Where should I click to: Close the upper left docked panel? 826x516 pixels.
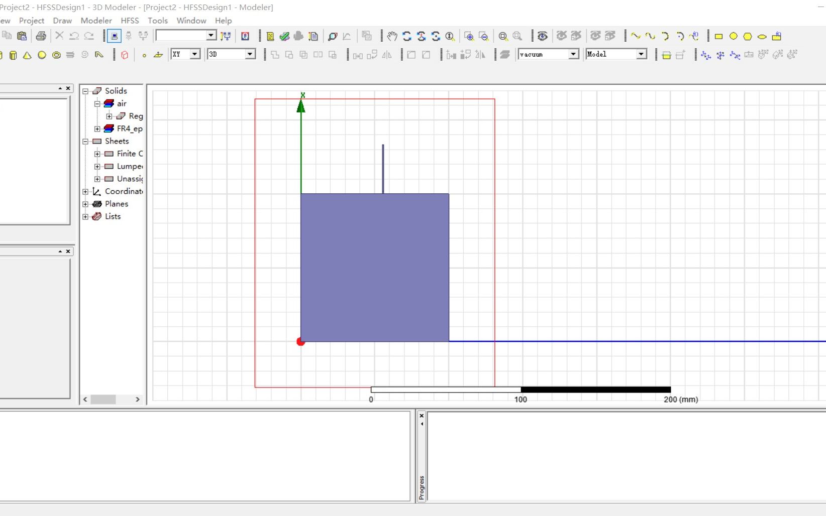68,88
